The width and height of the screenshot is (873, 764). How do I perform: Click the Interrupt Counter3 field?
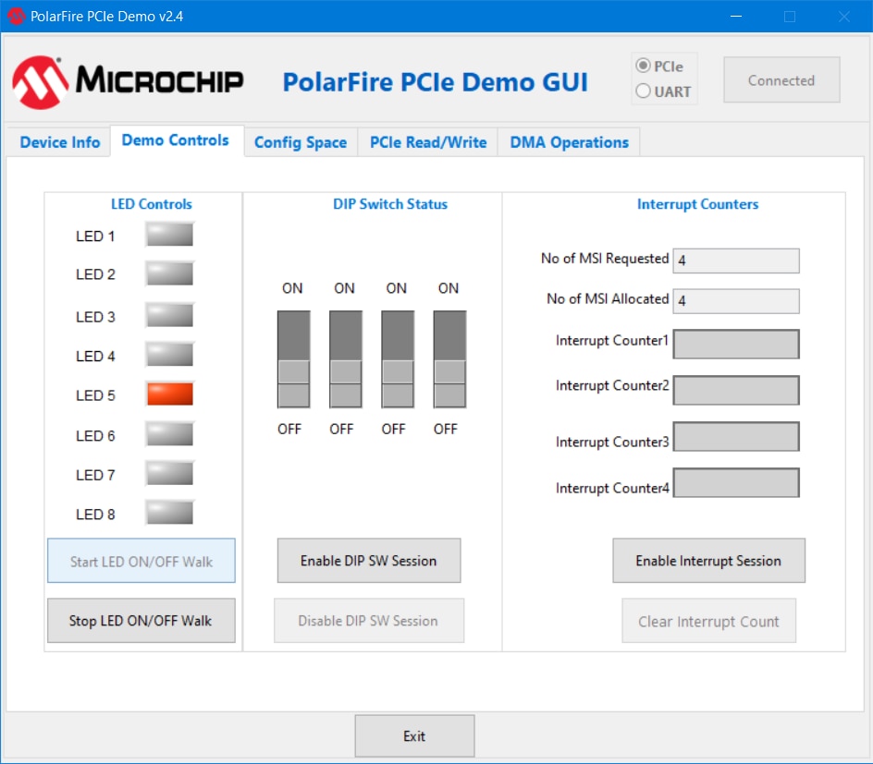pyautogui.click(x=736, y=436)
